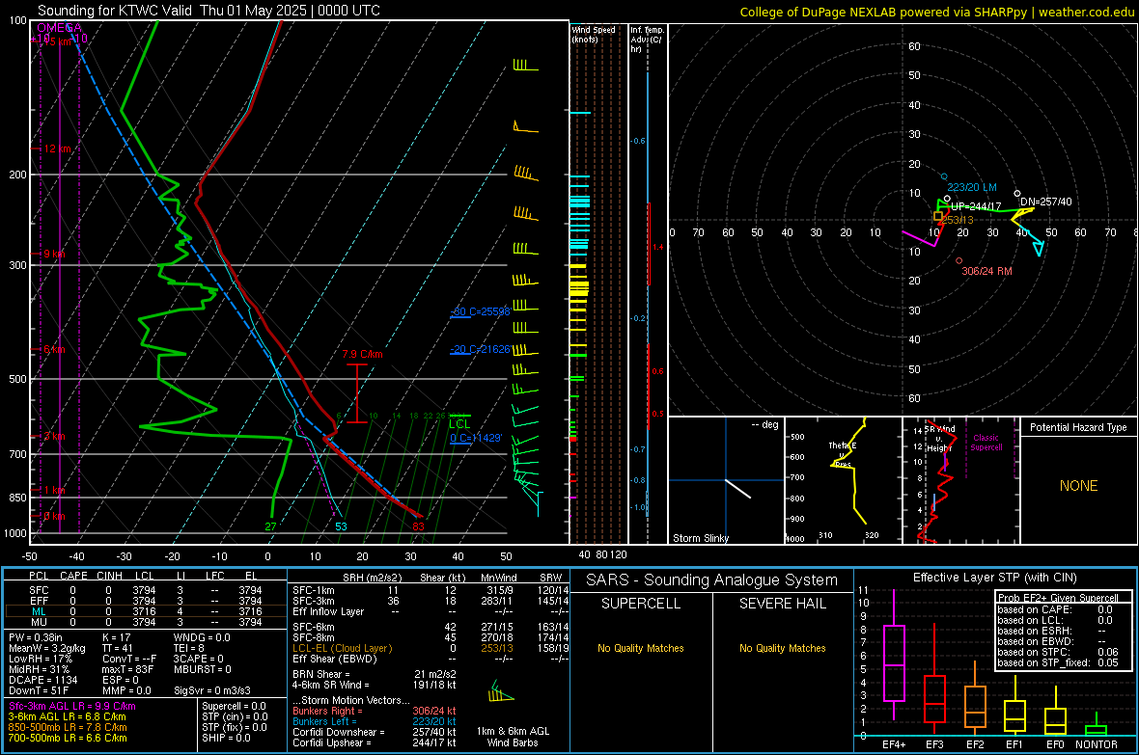Click the 'Potential Hazard Type' header
1139x755 pixels.
click(1078, 427)
